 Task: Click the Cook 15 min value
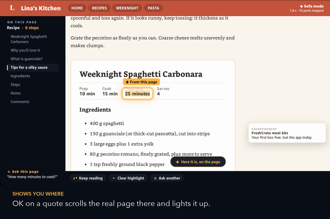pos(110,94)
